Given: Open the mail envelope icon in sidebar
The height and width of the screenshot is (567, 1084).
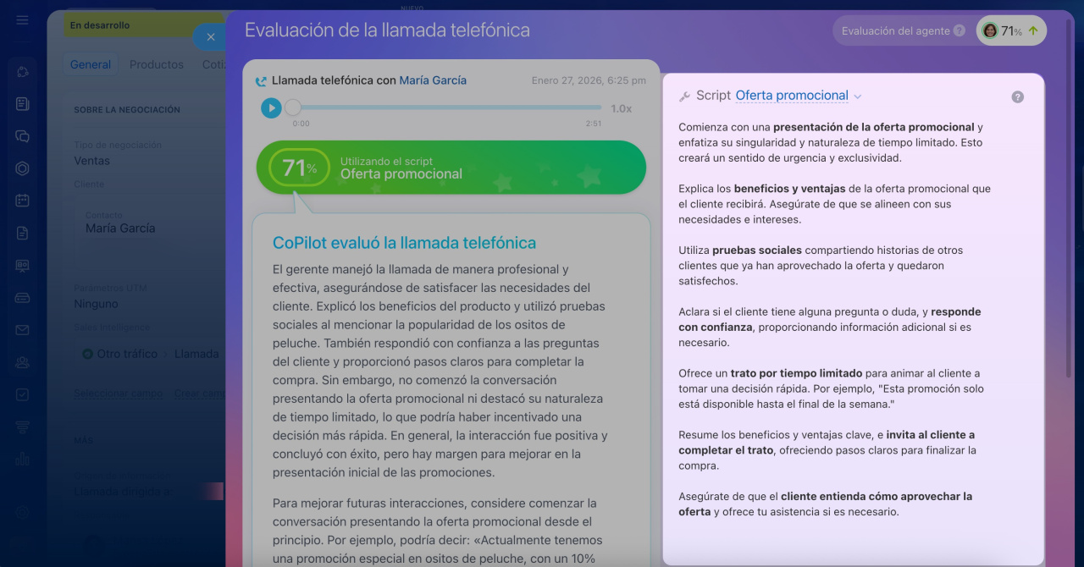Looking at the screenshot, I should [22, 330].
